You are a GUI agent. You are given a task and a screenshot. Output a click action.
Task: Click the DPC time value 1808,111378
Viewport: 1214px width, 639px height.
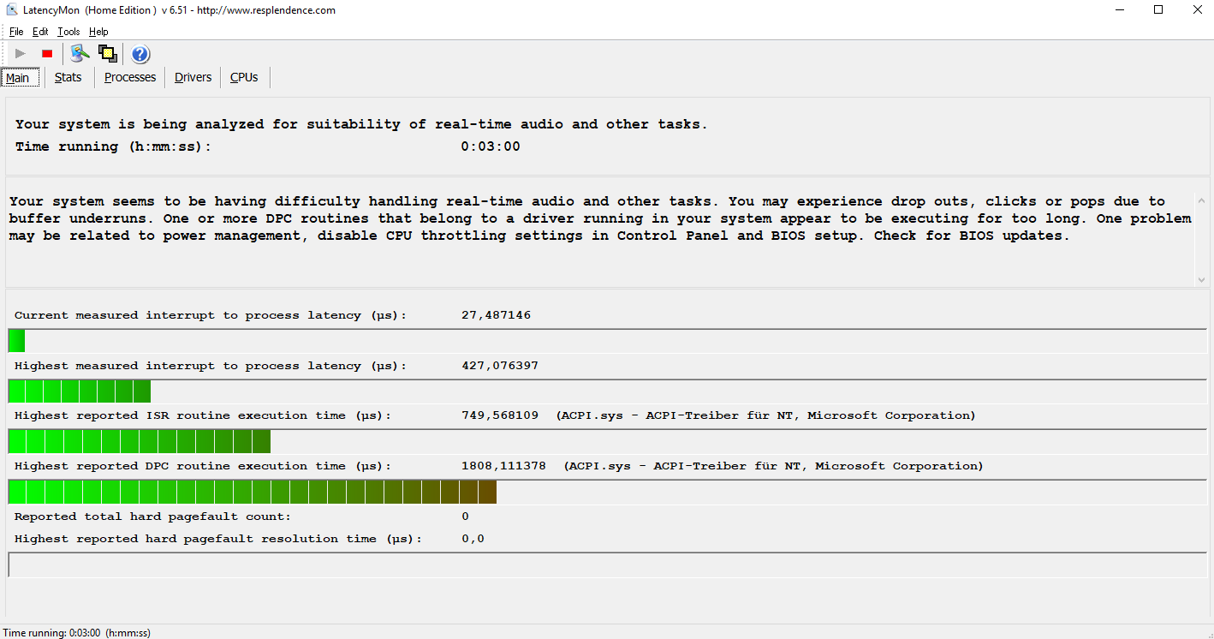tap(503, 466)
